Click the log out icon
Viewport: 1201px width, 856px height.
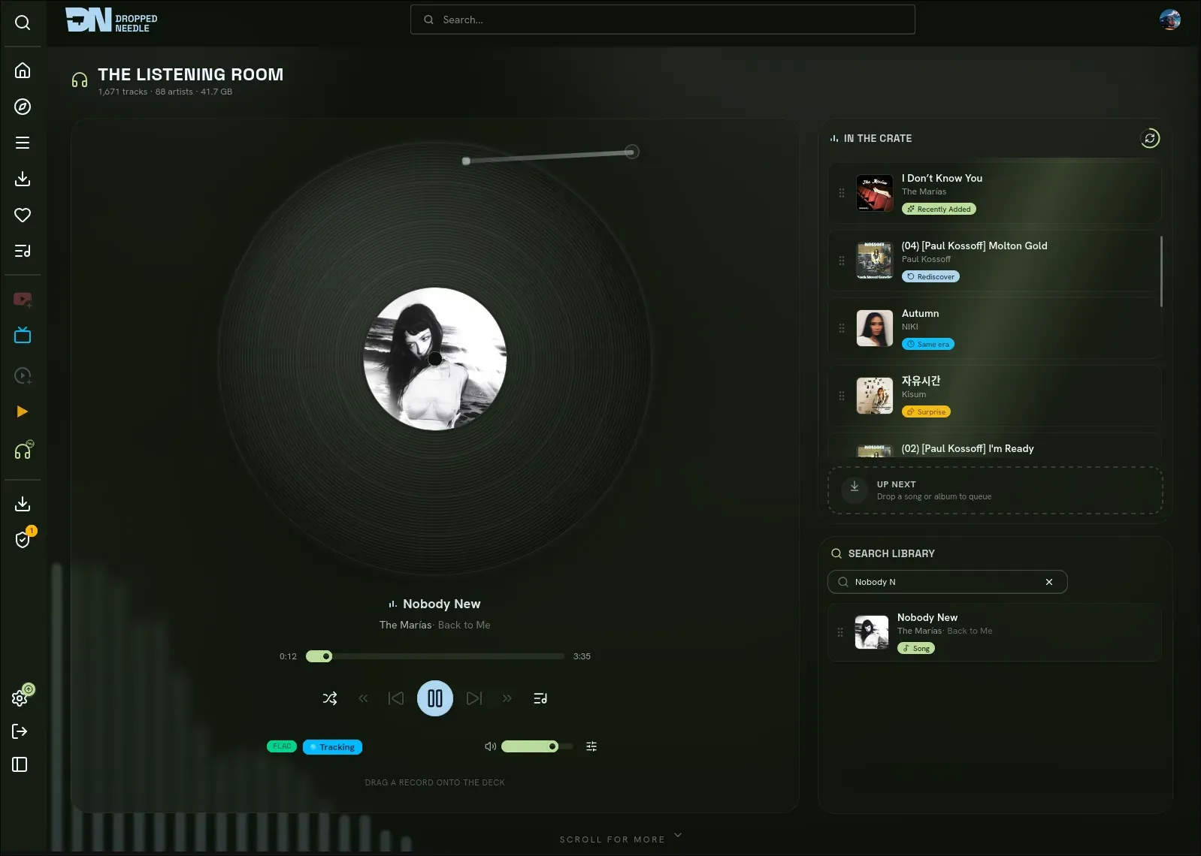20,731
